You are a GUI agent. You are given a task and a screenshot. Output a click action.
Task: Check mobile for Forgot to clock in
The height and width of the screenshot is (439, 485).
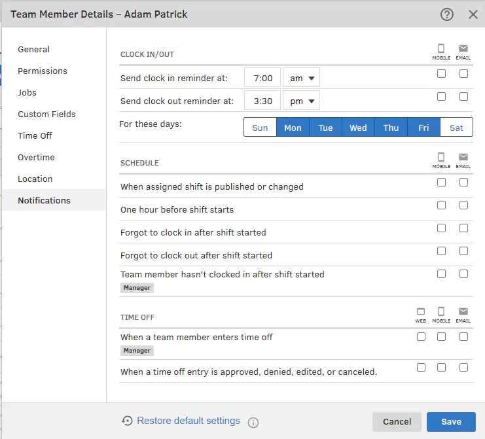coord(441,228)
